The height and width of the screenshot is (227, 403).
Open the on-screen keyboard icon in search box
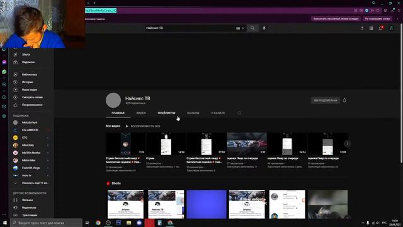[x=238, y=28]
